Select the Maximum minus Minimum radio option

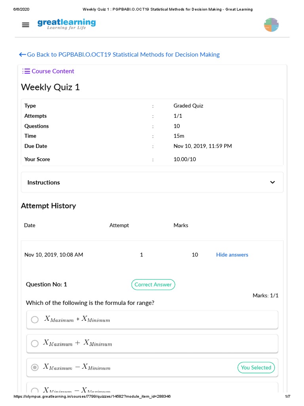tap(35, 368)
